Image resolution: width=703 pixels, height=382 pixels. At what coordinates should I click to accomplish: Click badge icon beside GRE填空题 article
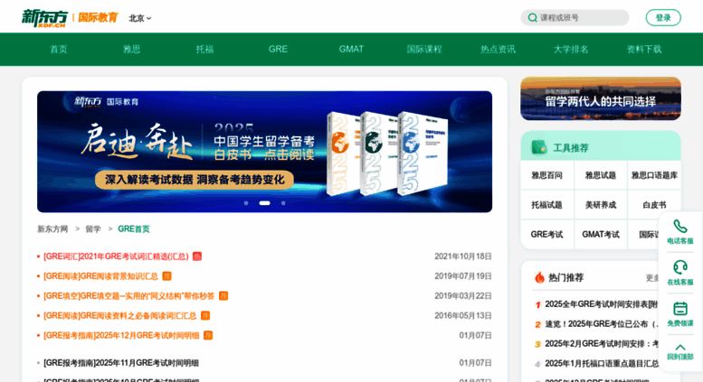coord(223,295)
